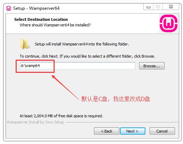Click the yellow folder icon
The width and height of the screenshot is (183, 144).
[x=24, y=44]
